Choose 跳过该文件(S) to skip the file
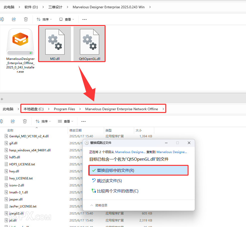This screenshot has width=246, height=227. click(x=109, y=181)
